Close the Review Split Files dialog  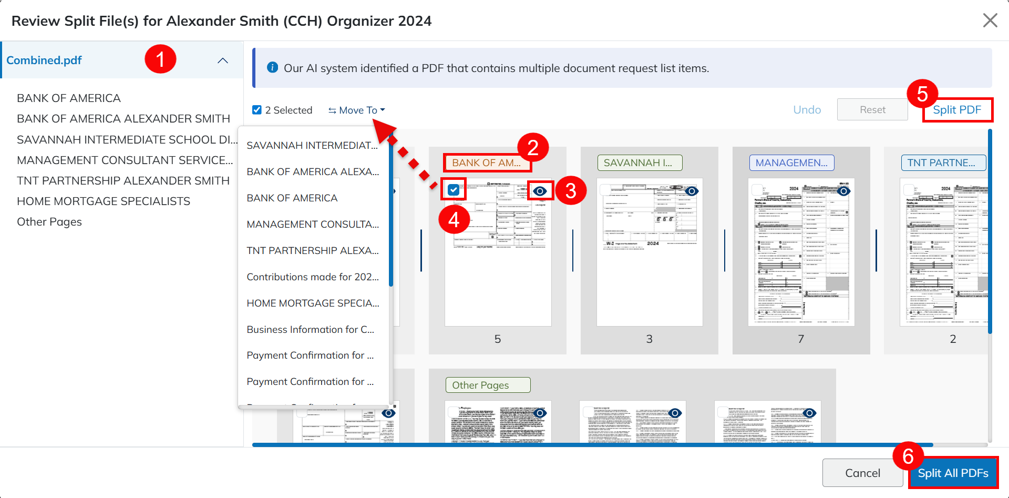[x=990, y=21]
